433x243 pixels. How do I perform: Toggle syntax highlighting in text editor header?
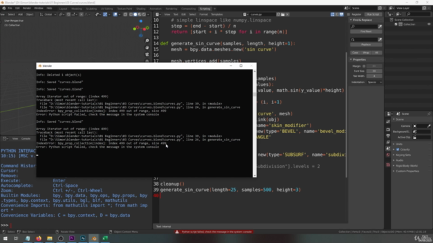click(x=342, y=14)
